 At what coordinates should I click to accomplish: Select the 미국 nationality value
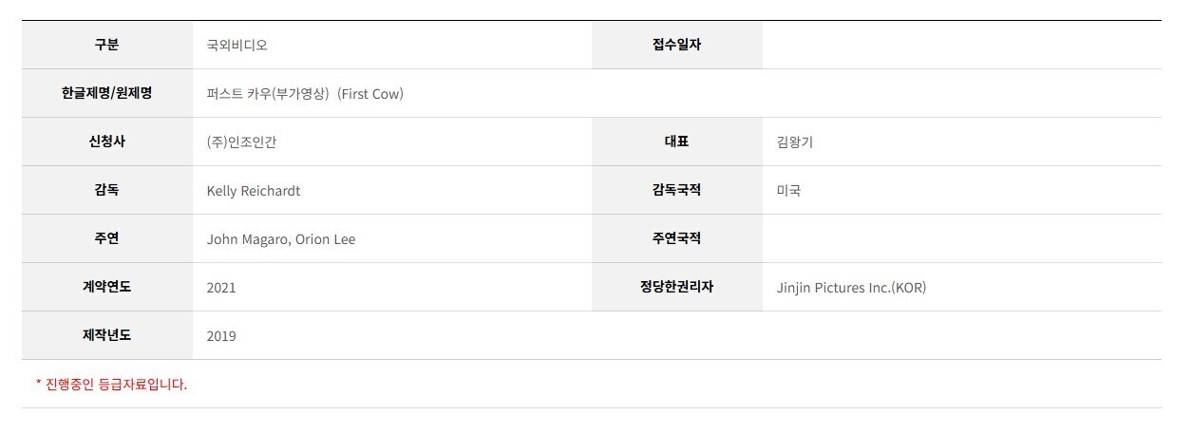(788, 191)
